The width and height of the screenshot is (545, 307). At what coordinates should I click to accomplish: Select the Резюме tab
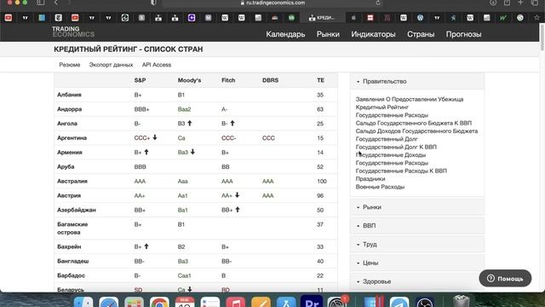coord(70,65)
